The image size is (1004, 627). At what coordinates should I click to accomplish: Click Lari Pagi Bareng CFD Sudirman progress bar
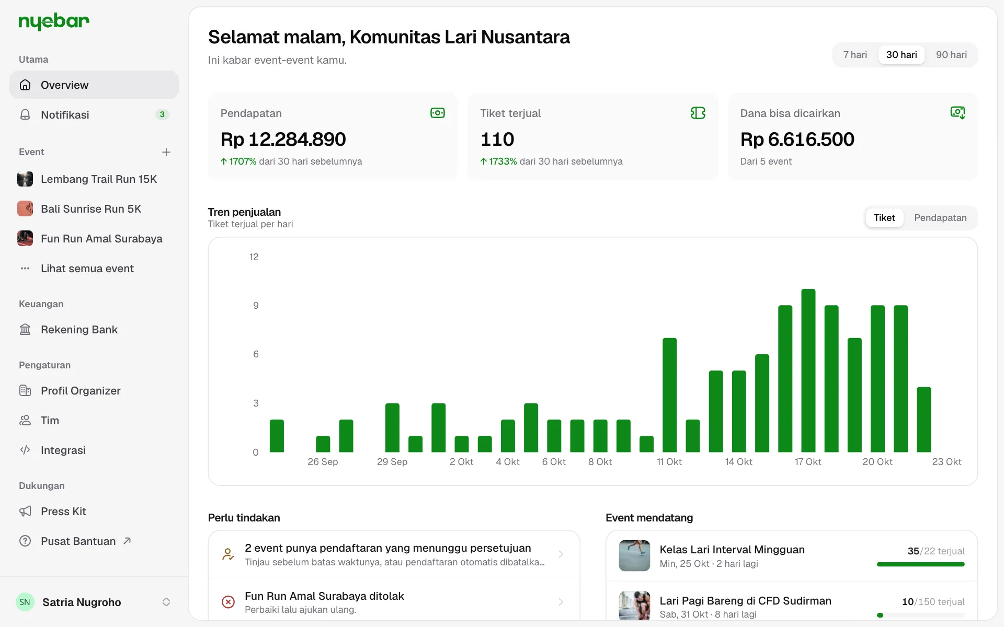click(x=920, y=616)
